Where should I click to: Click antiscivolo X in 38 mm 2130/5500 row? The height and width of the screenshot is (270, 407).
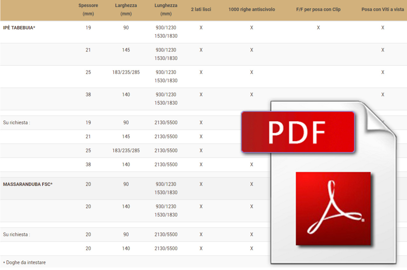click(x=252, y=165)
